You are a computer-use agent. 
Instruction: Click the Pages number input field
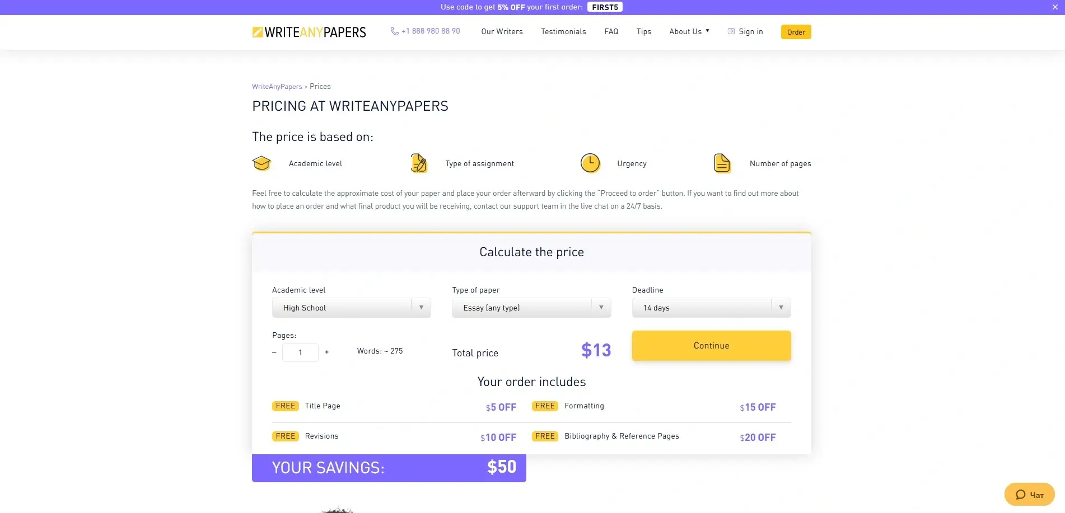click(300, 352)
